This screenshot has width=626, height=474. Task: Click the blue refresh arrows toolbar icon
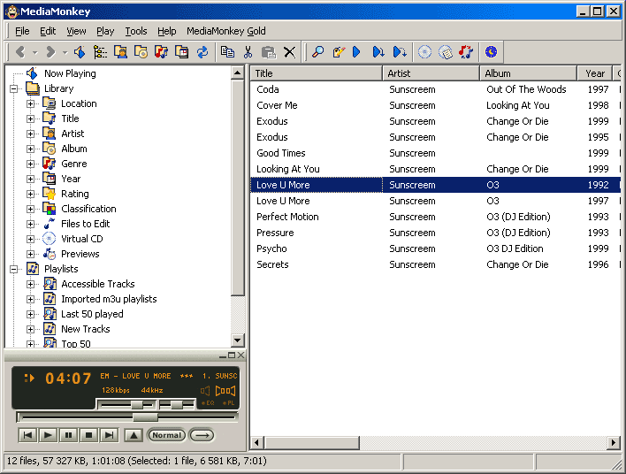(202, 52)
